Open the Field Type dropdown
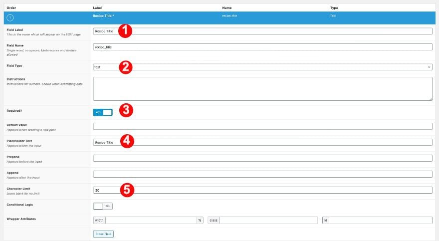Viewport: 439px width, 241px height. [x=262, y=67]
